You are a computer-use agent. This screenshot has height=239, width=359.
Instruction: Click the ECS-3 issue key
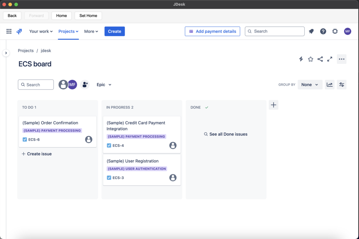click(118, 178)
